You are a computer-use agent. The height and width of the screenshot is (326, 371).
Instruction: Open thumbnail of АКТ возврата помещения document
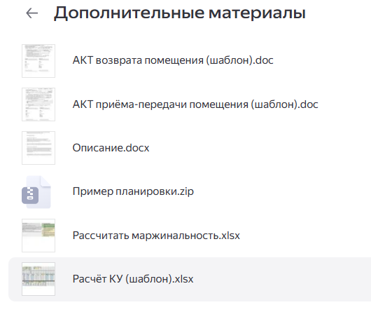click(38, 61)
